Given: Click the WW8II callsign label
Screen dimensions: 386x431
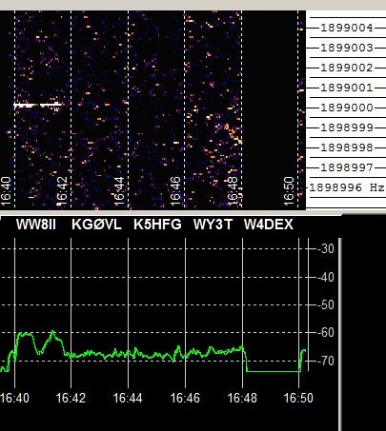Looking at the screenshot, I should (36, 225).
